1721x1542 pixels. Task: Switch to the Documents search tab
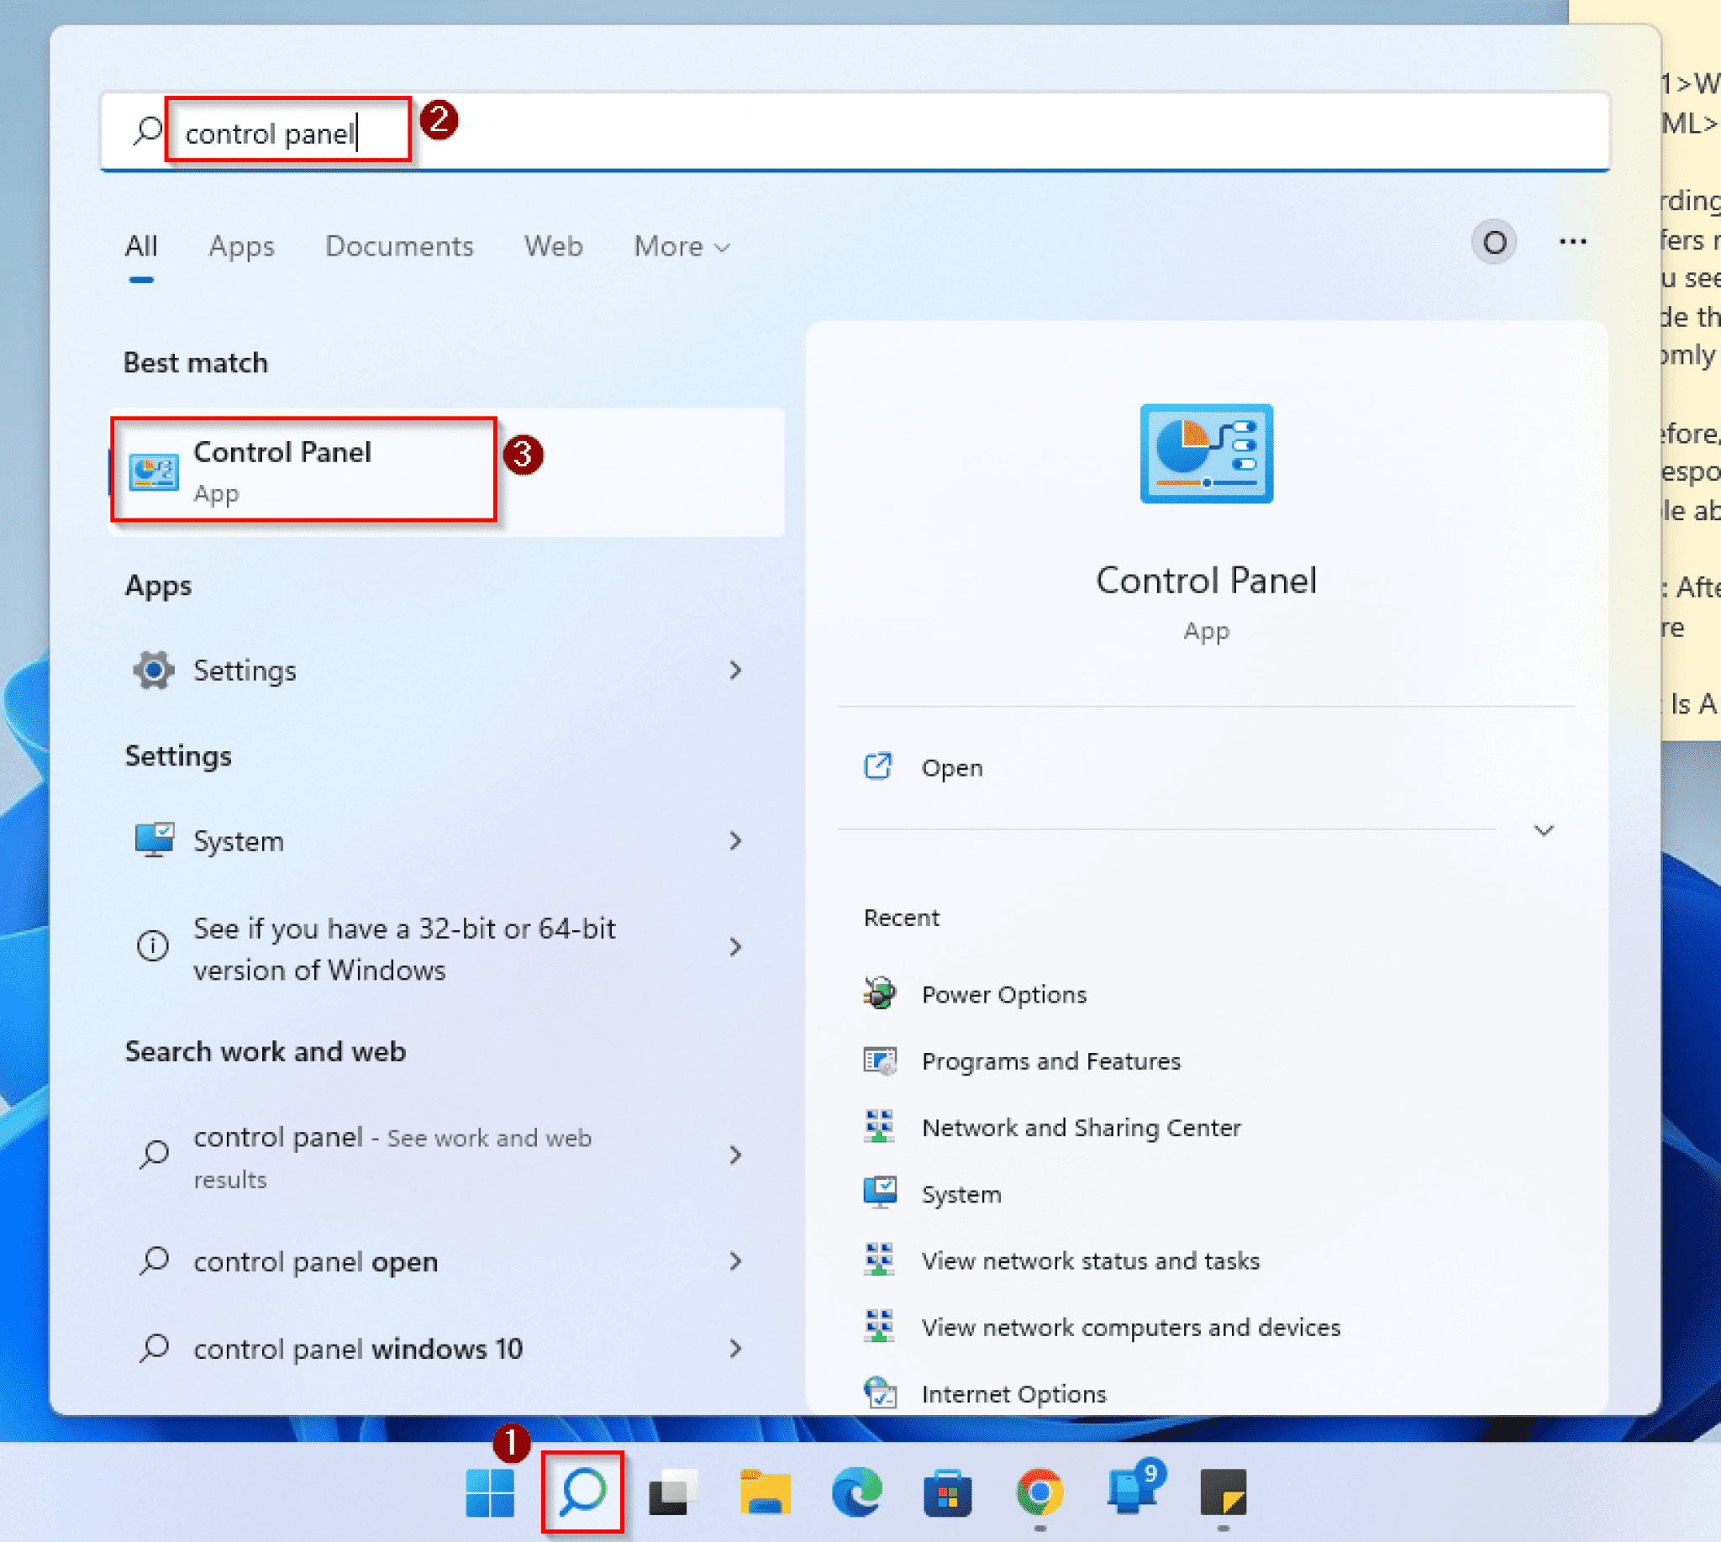(x=399, y=246)
